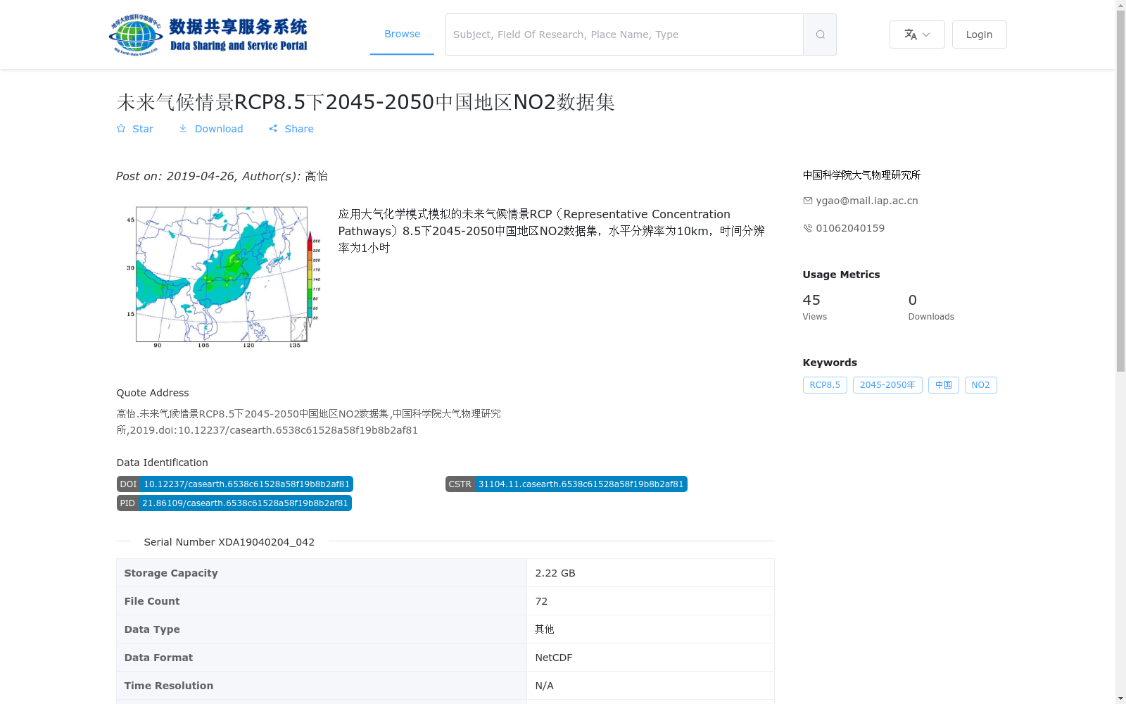Click the Time Resolution N/A value
The image size is (1126, 704).
point(544,686)
